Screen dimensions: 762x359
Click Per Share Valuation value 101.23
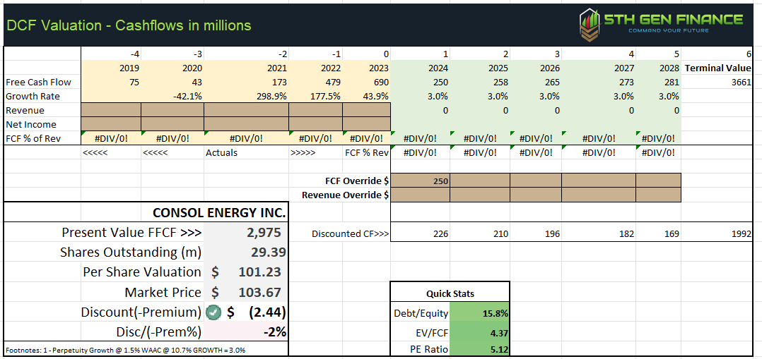tap(261, 272)
